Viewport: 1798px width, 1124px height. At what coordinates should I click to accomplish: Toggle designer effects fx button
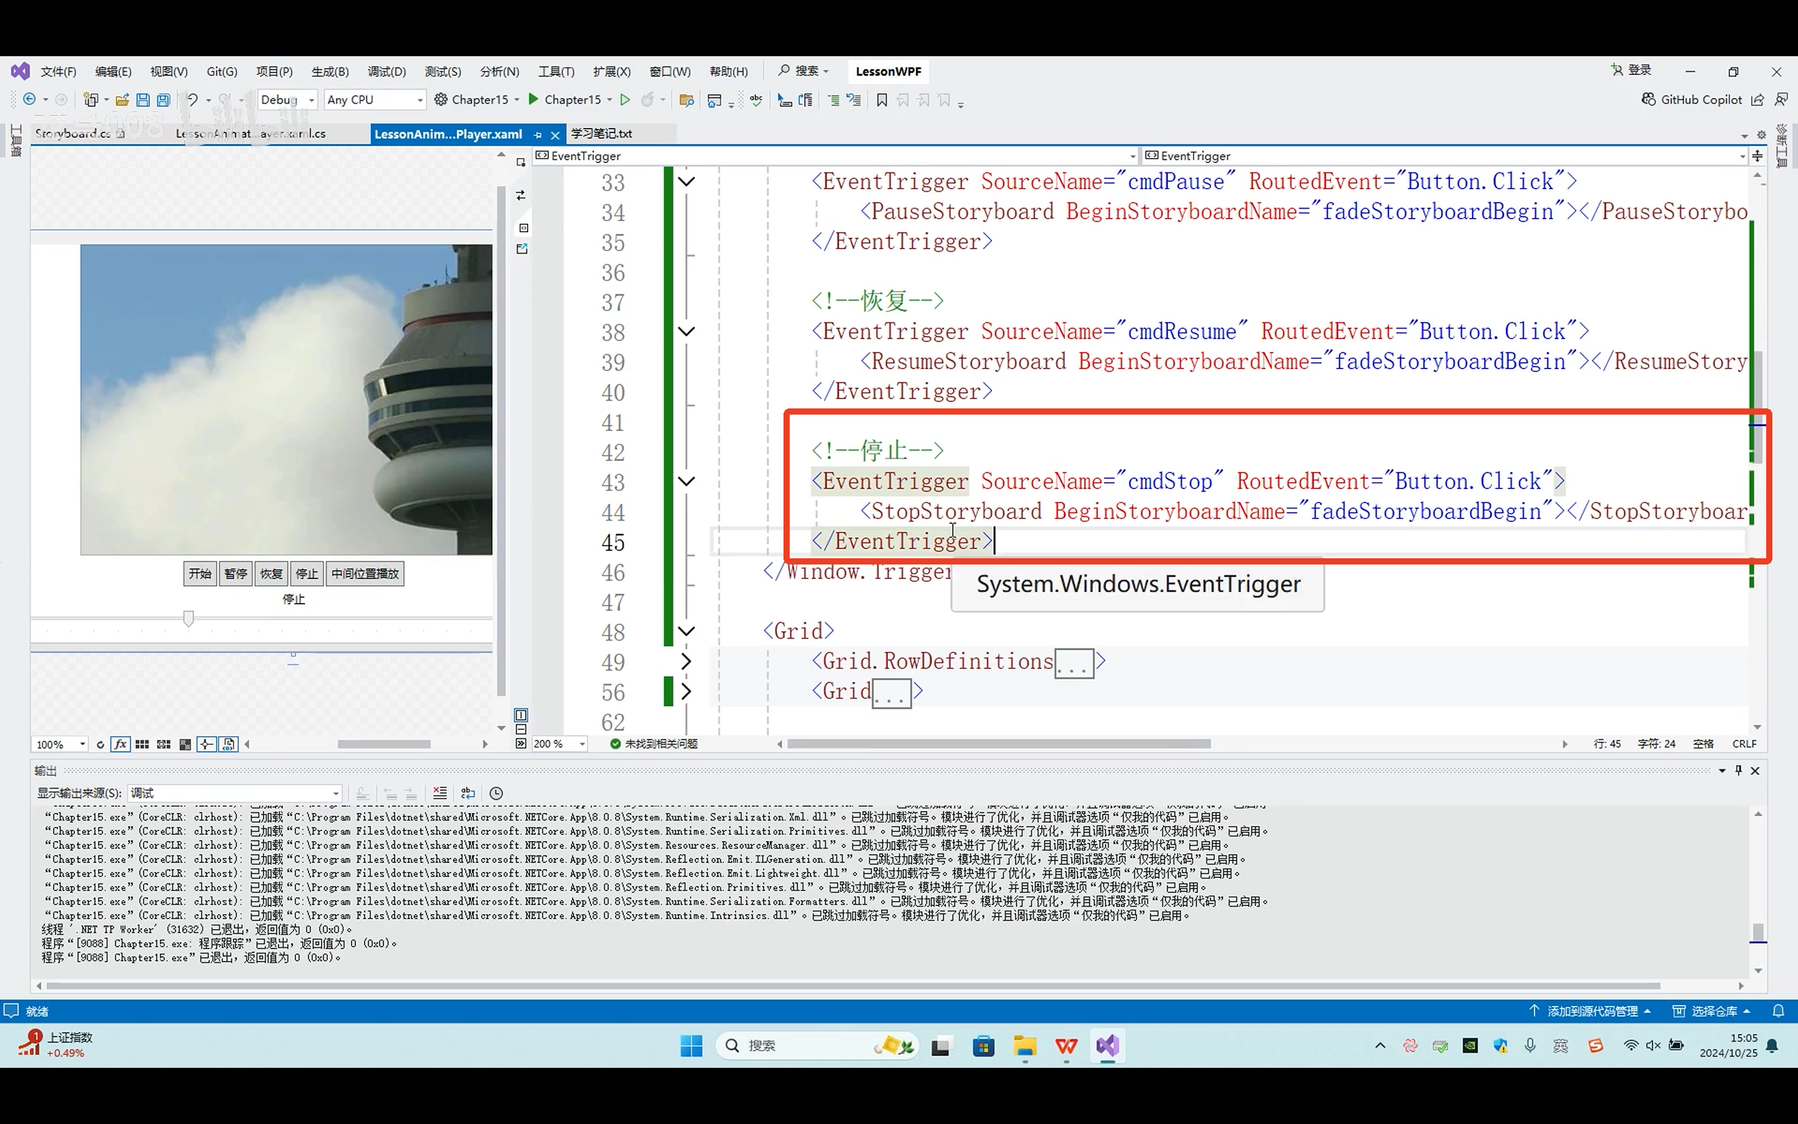point(120,744)
